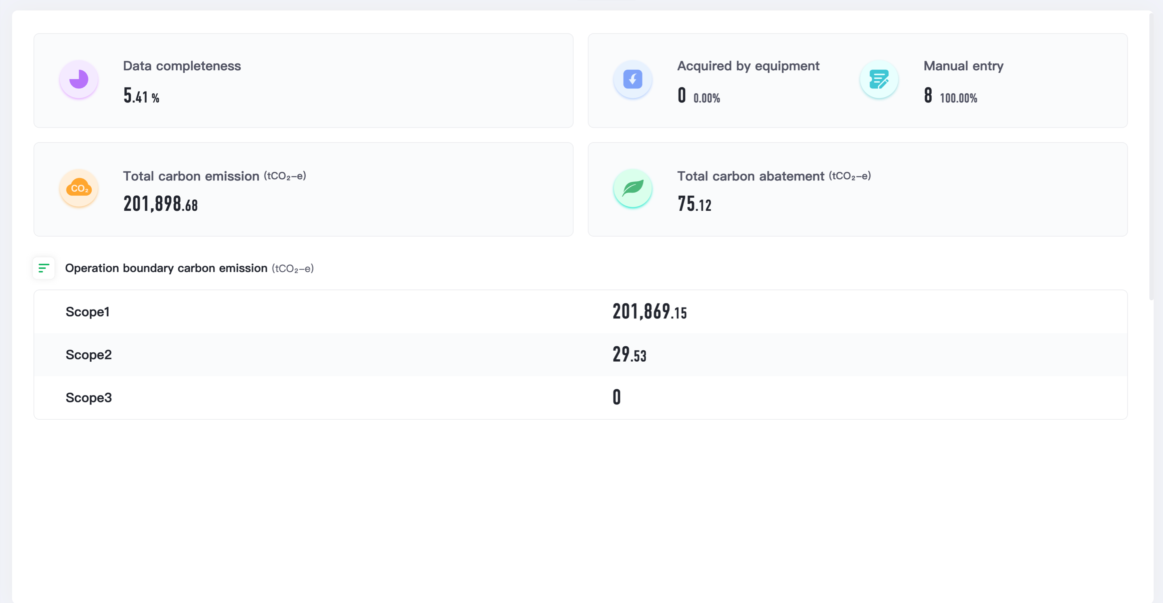
Task: Click the Total carbon emission heading
Action: click(191, 176)
